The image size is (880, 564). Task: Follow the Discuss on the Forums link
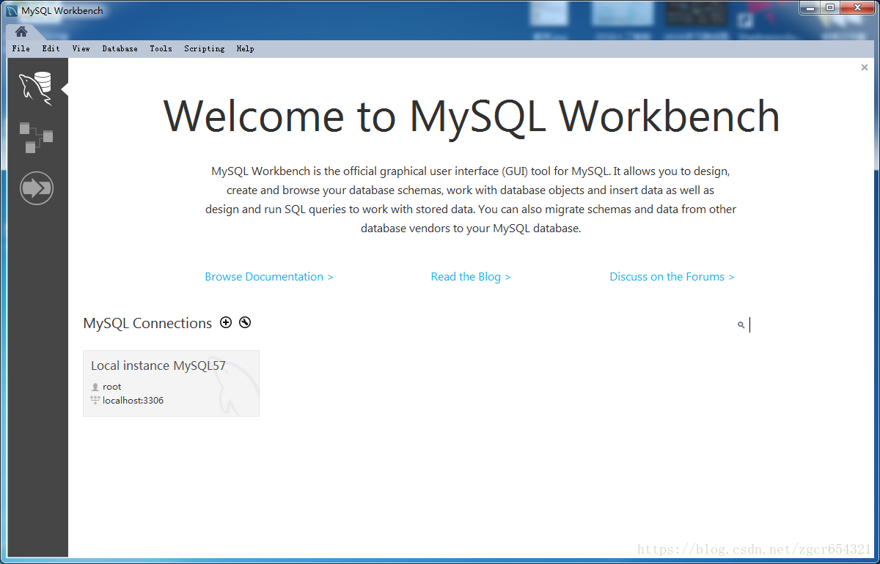click(672, 277)
